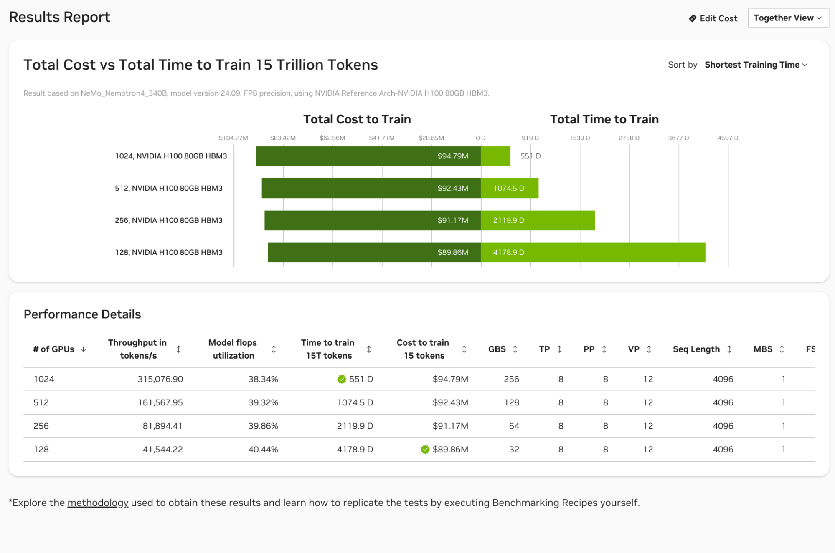Viewport: 835px width, 553px height.
Task: Open Shortest Training Time sort dropdown
Action: 756,65
